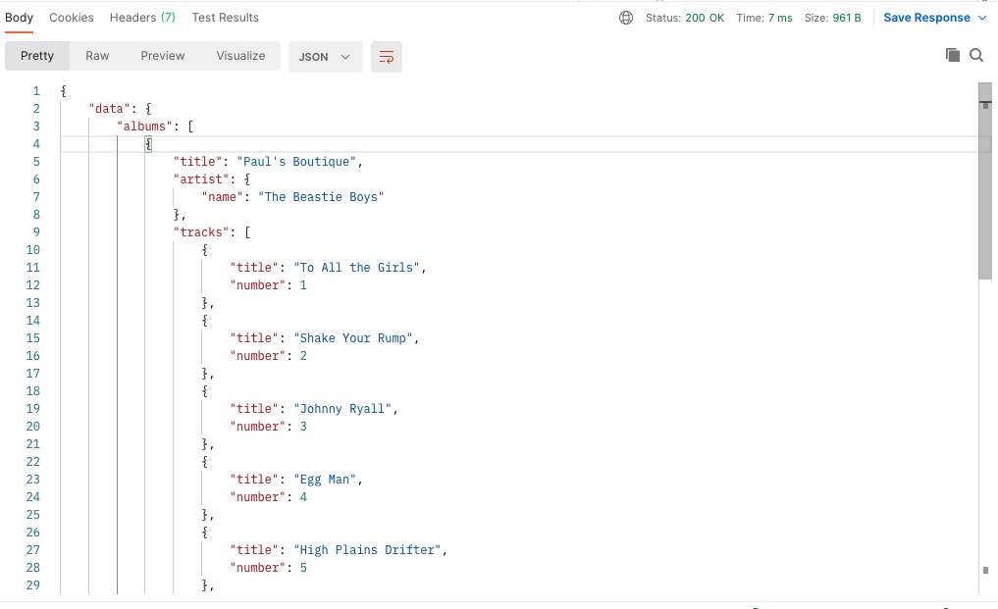Click the "data" key on line 2
Viewport: 998px width, 609px height.
pyautogui.click(x=109, y=109)
